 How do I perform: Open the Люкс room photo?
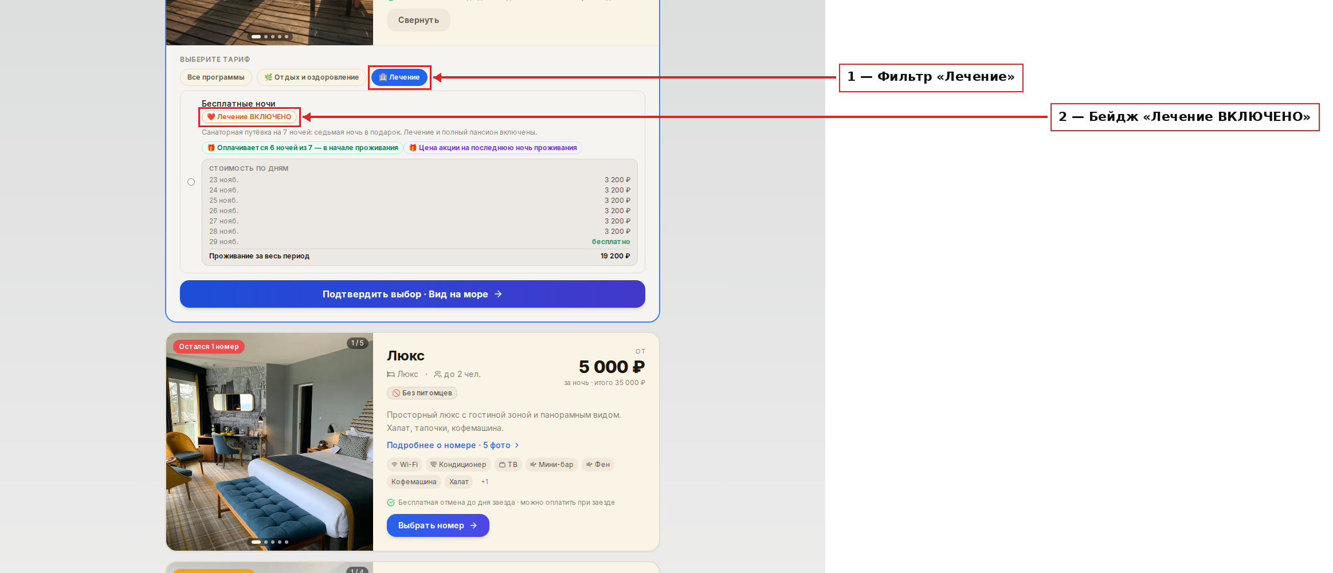[x=269, y=442]
